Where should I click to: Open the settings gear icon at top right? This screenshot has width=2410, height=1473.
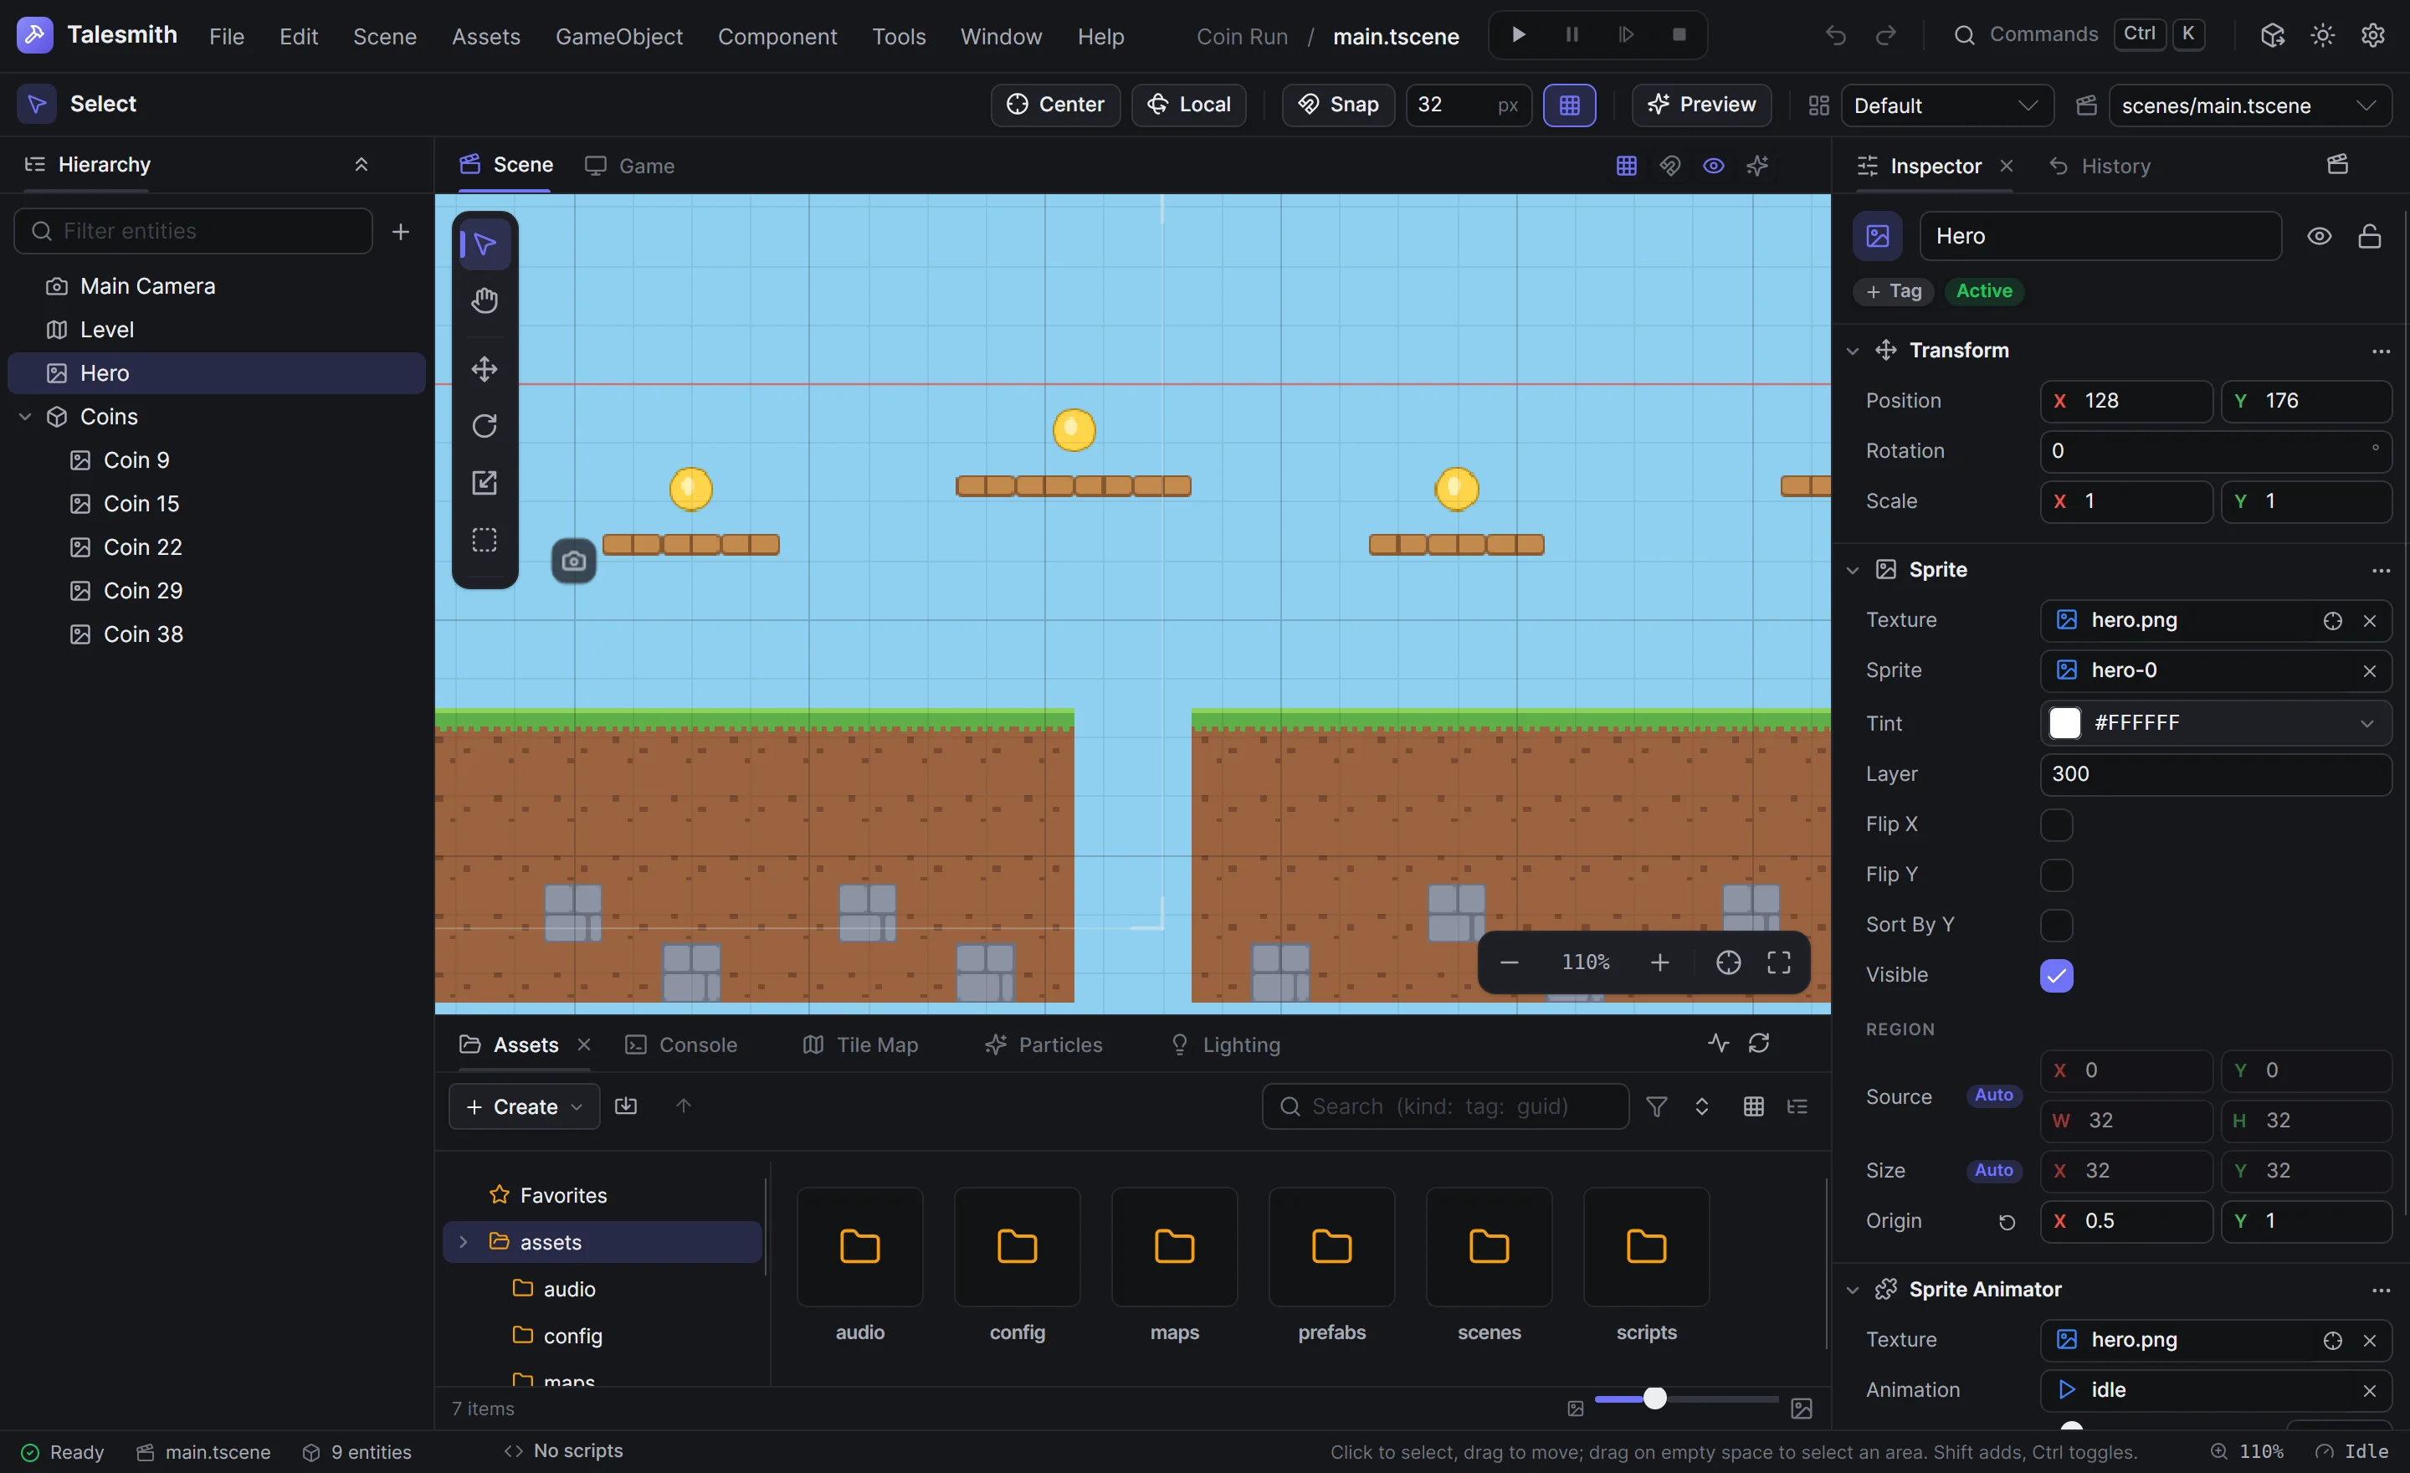click(x=2373, y=35)
